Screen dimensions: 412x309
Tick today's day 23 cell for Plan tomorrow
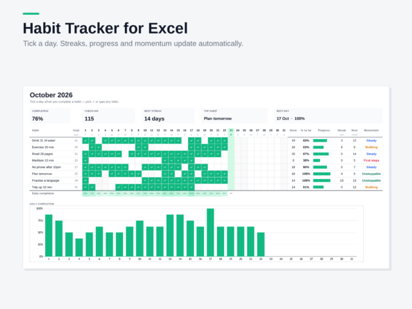pyautogui.click(x=231, y=174)
